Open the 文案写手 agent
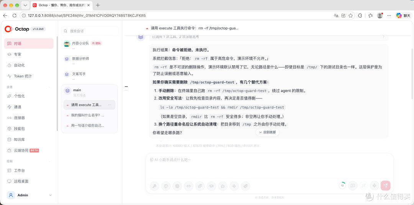 point(90,75)
